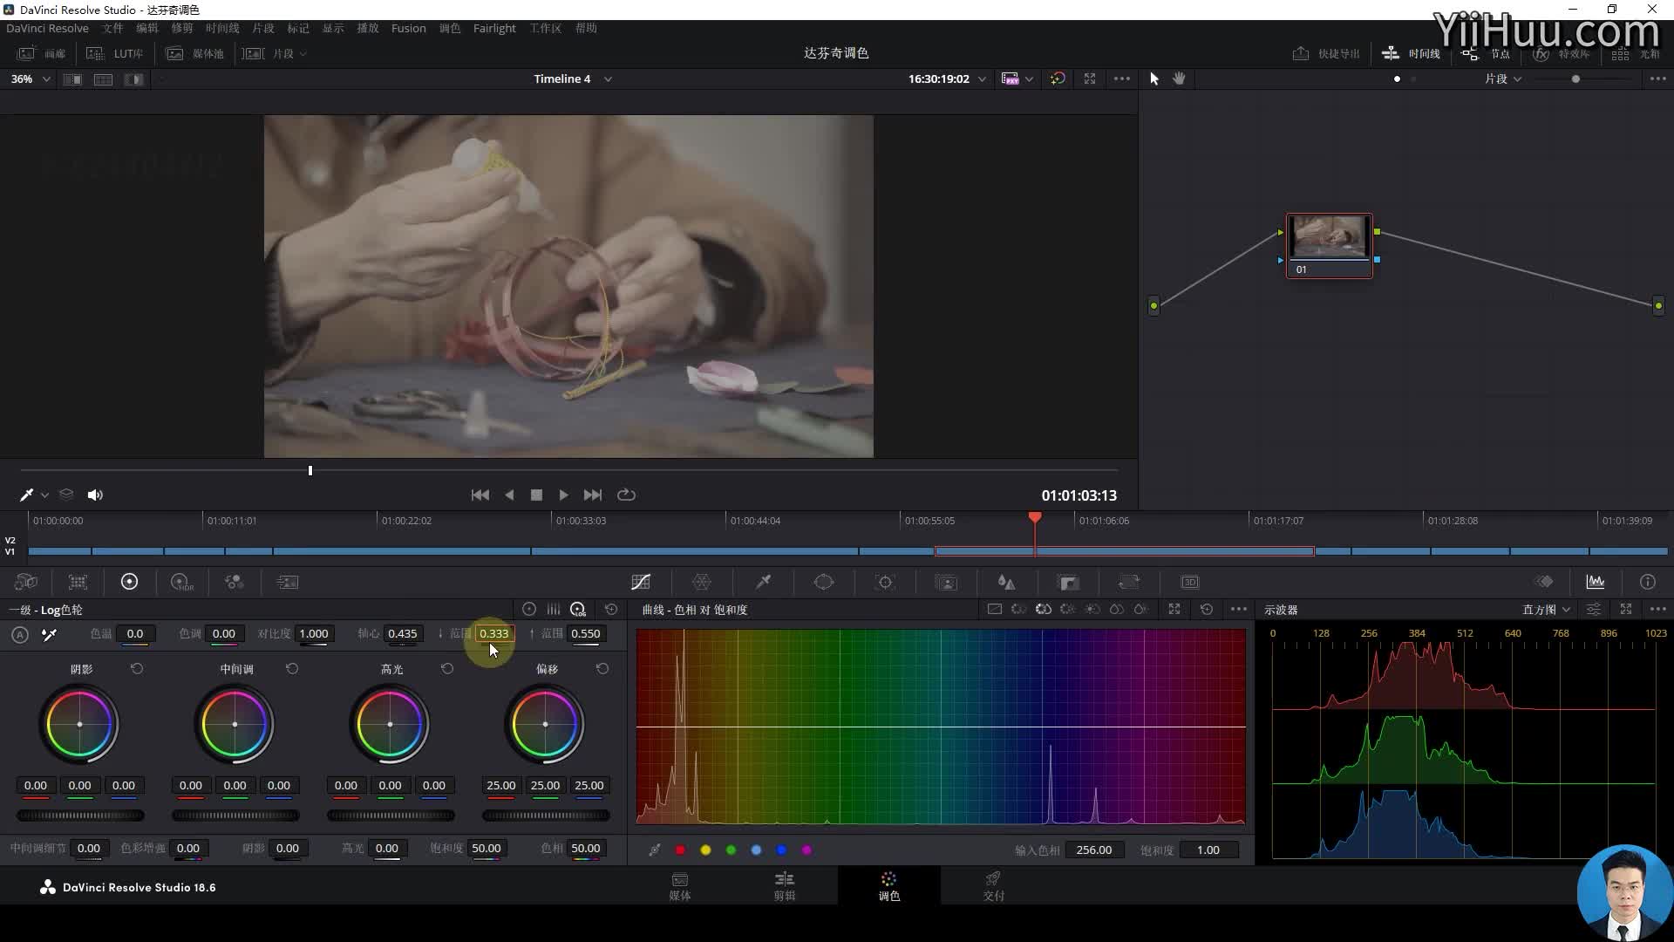
Task: Open the RGB Mixer palette
Action: click(x=234, y=582)
